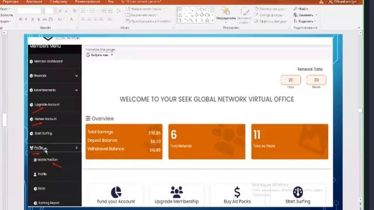
Task: Align paragraph text to the left
Action: click(83, 19)
